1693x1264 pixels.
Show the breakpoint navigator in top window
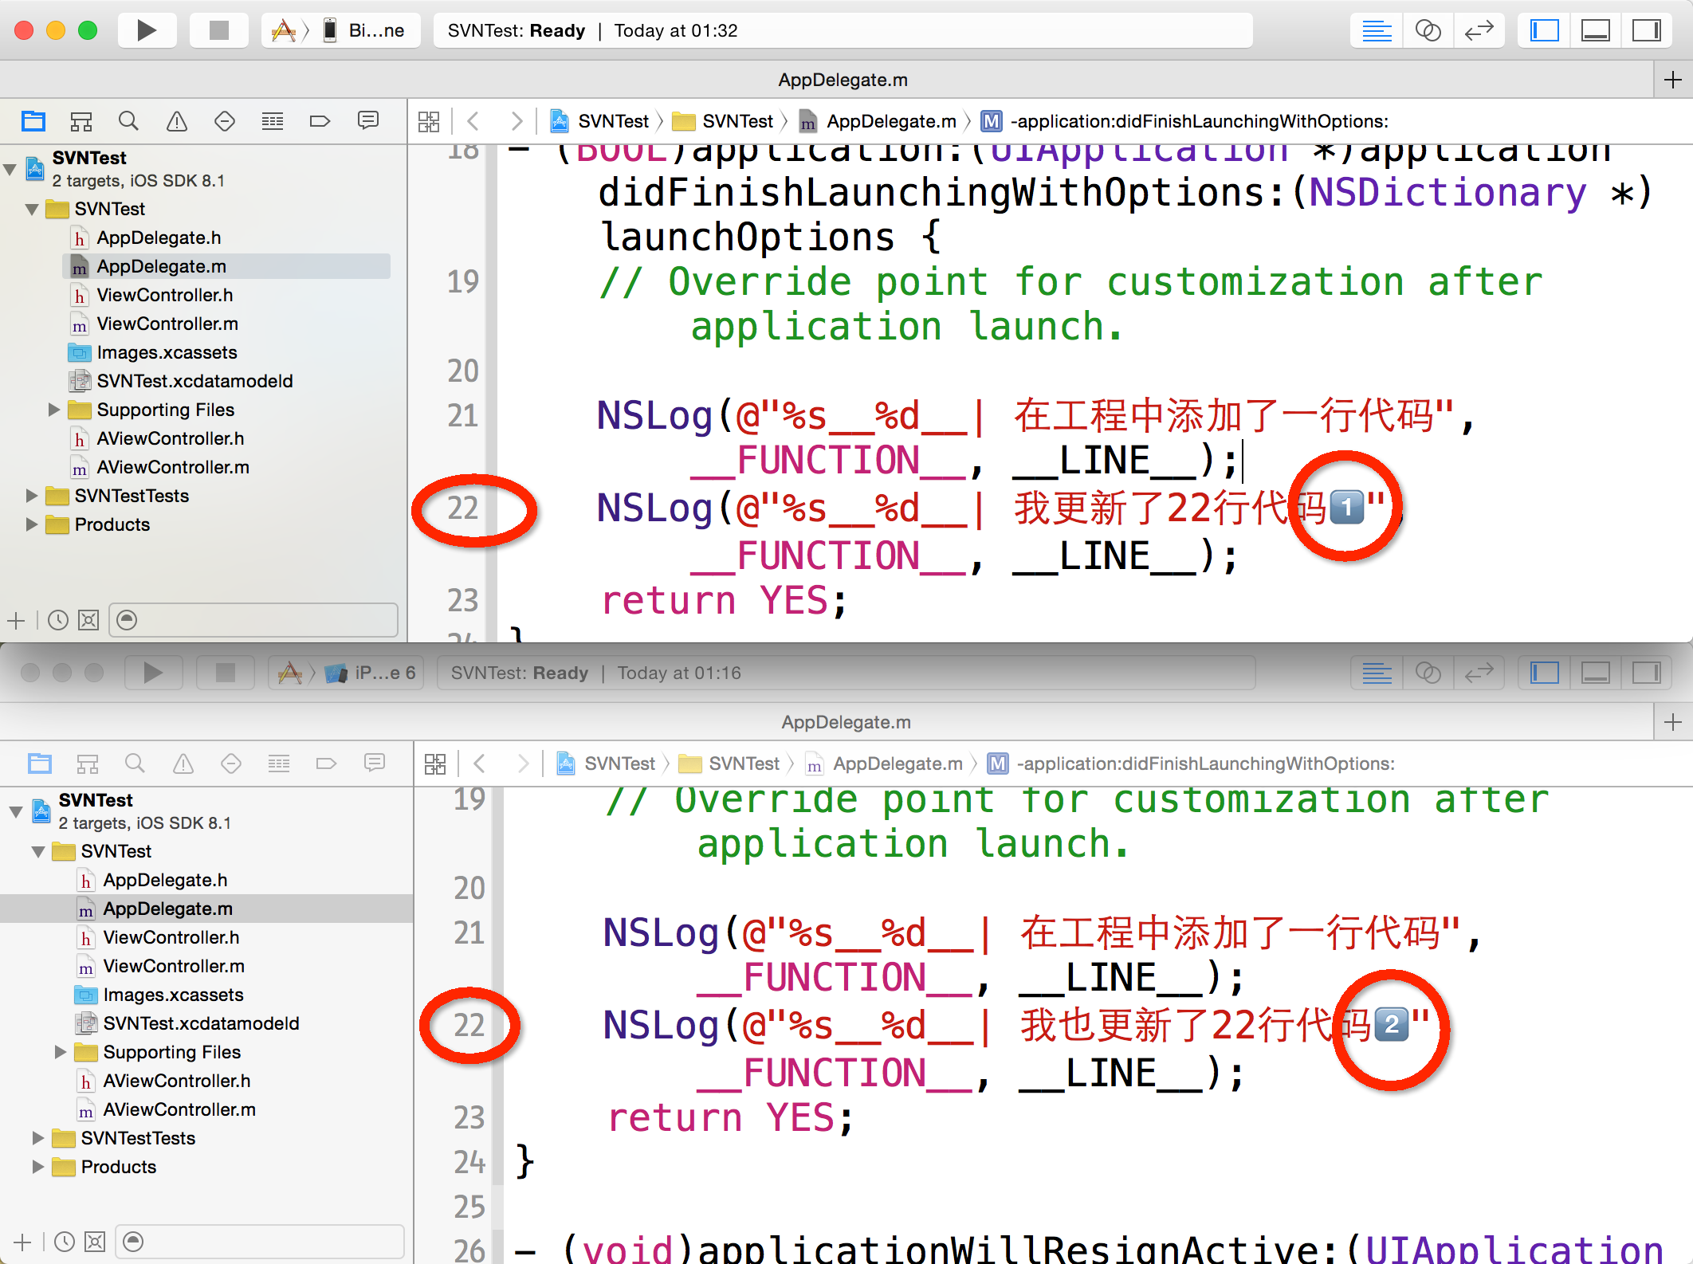(320, 121)
